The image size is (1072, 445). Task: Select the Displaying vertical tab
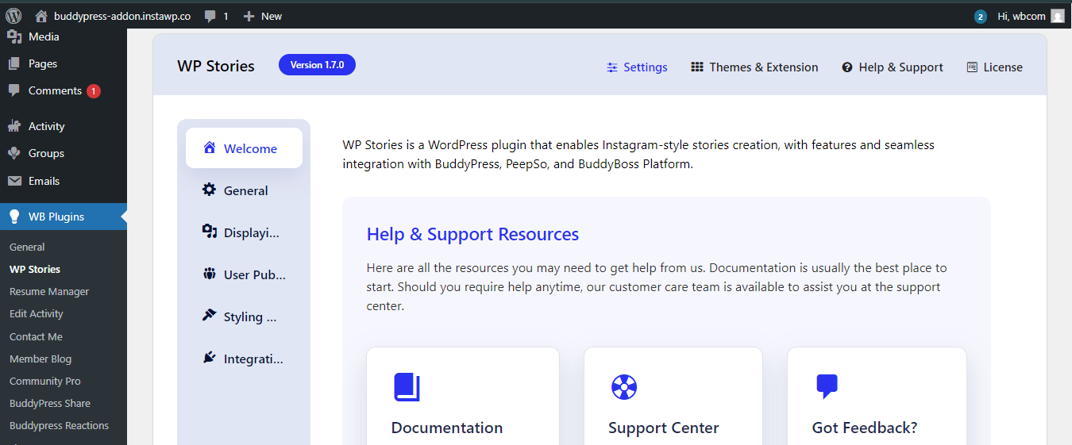click(244, 232)
